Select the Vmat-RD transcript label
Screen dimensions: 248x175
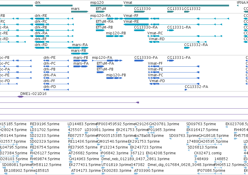pyautogui.click(x=156, y=39)
